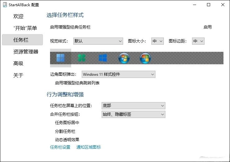Open the 资源管理器 section
The height and width of the screenshot is (162, 230).
[26, 52]
